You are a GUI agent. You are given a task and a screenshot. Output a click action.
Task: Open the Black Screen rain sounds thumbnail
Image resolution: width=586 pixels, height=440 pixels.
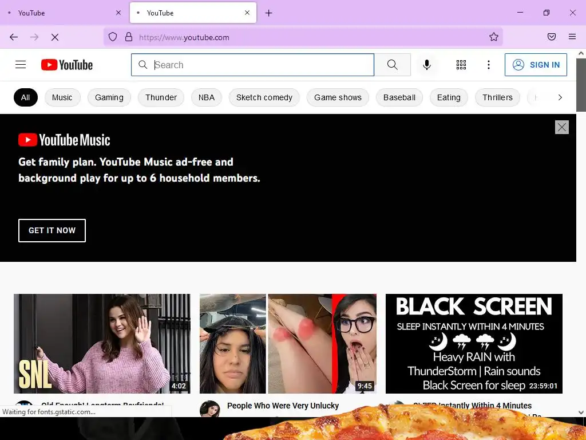click(x=474, y=344)
